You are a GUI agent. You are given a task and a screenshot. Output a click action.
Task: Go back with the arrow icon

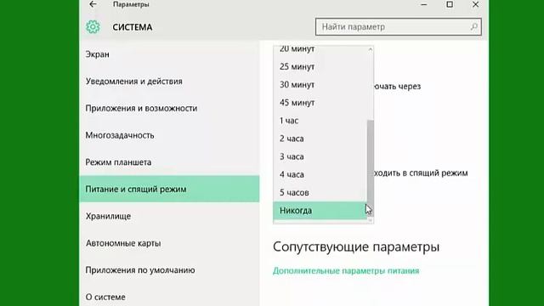[x=93, y=4]
